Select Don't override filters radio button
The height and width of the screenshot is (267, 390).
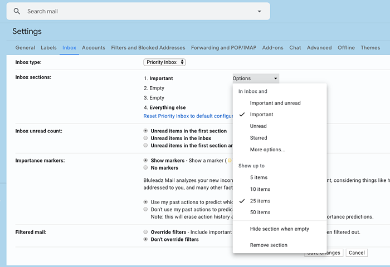145,239
